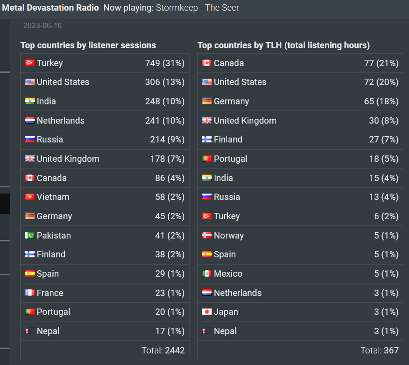Click the Portugal flag in TLH table

(x=207, y=158)
